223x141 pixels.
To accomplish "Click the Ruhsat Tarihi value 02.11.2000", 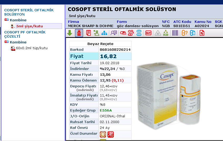I will pyautogui.click(x=110, y=122).
